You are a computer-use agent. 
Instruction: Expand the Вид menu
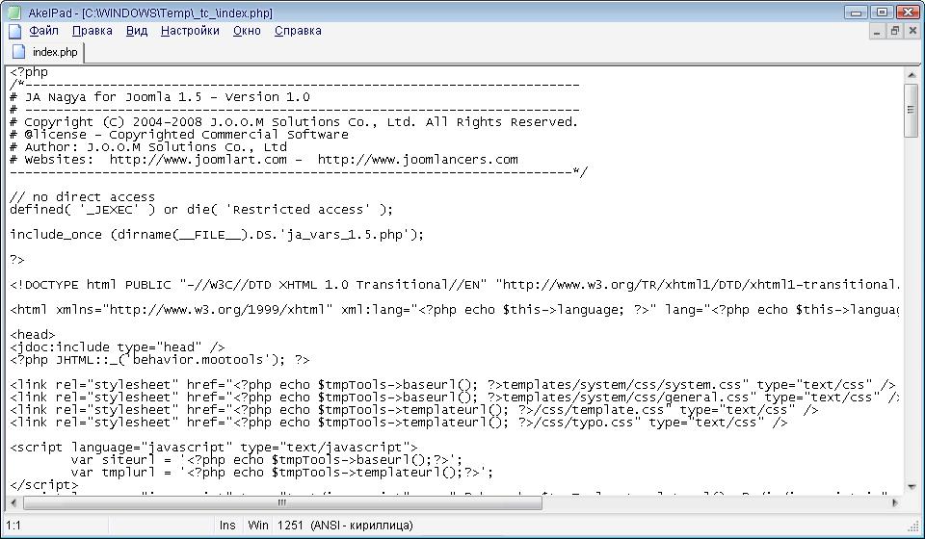[137, 31]
